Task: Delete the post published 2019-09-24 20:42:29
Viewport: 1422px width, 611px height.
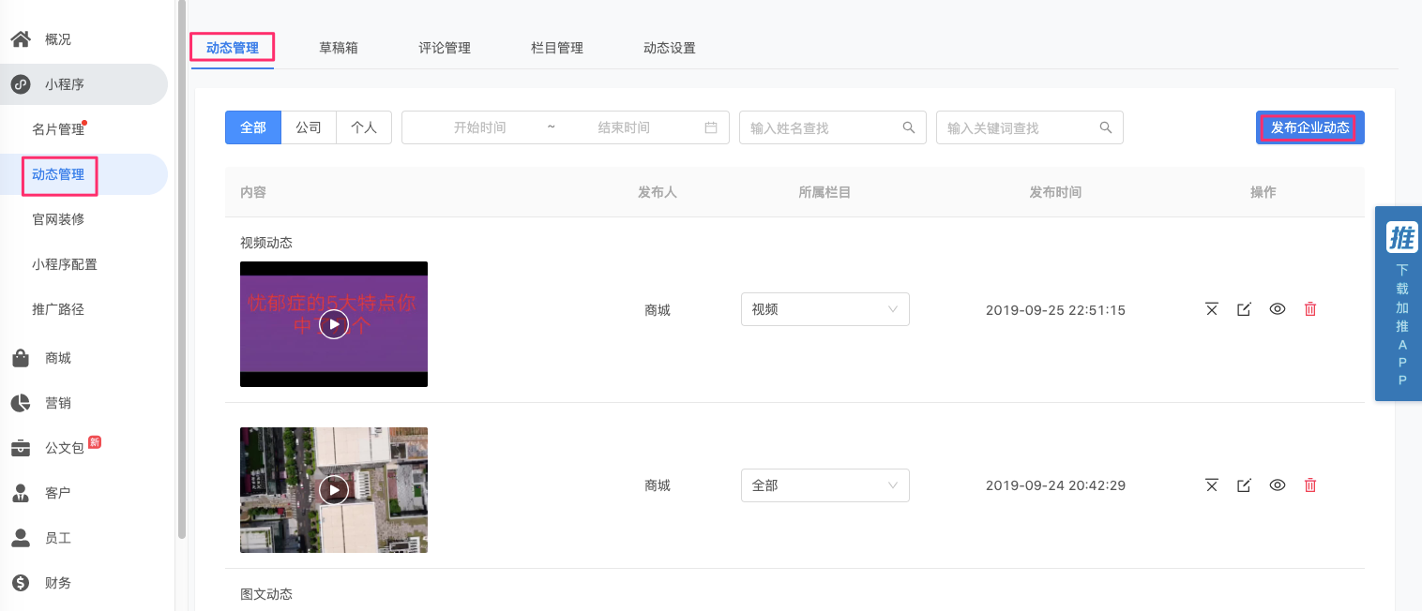Action: pos(1310,485)
